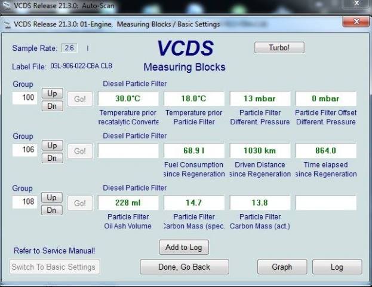This screenshot has width=372, height=287.
Task: Click the 13 mbar Different. Pressure value
Action: (259, 99)
